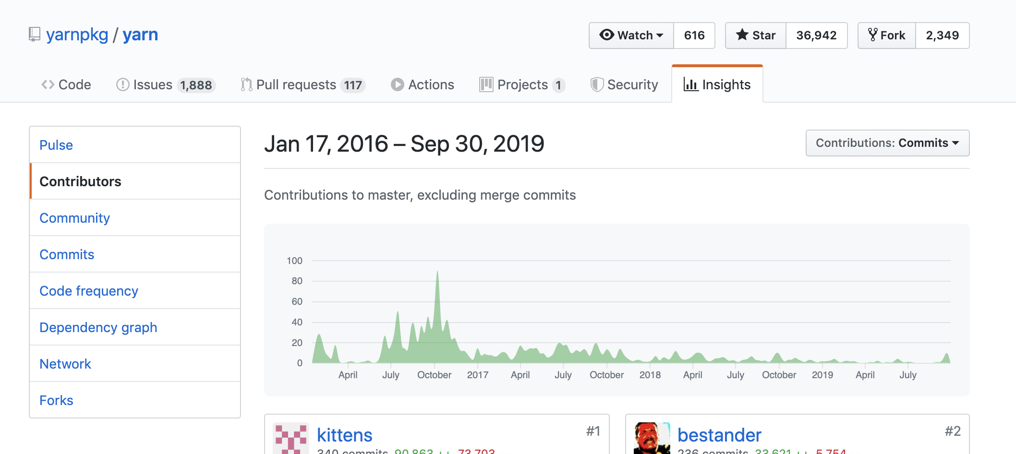The height and width of the screenshot is (454, 1016).
Task: Open the bestander contributor profile link
Action: point(719,435)
